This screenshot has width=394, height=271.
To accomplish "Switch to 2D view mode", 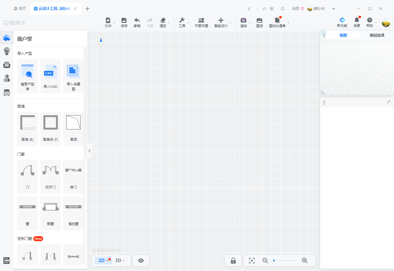I will click(102, 261).
